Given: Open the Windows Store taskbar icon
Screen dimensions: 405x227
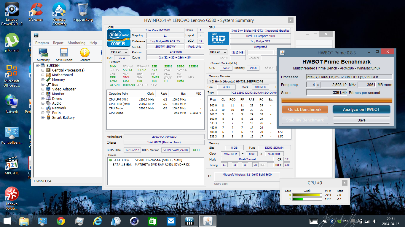Looking at the screenshot, I should (x=153, y=221).
